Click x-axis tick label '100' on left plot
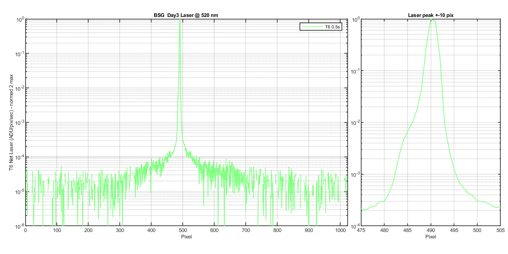The height and width of the screenshot is (254, 508). coord(57,230)
